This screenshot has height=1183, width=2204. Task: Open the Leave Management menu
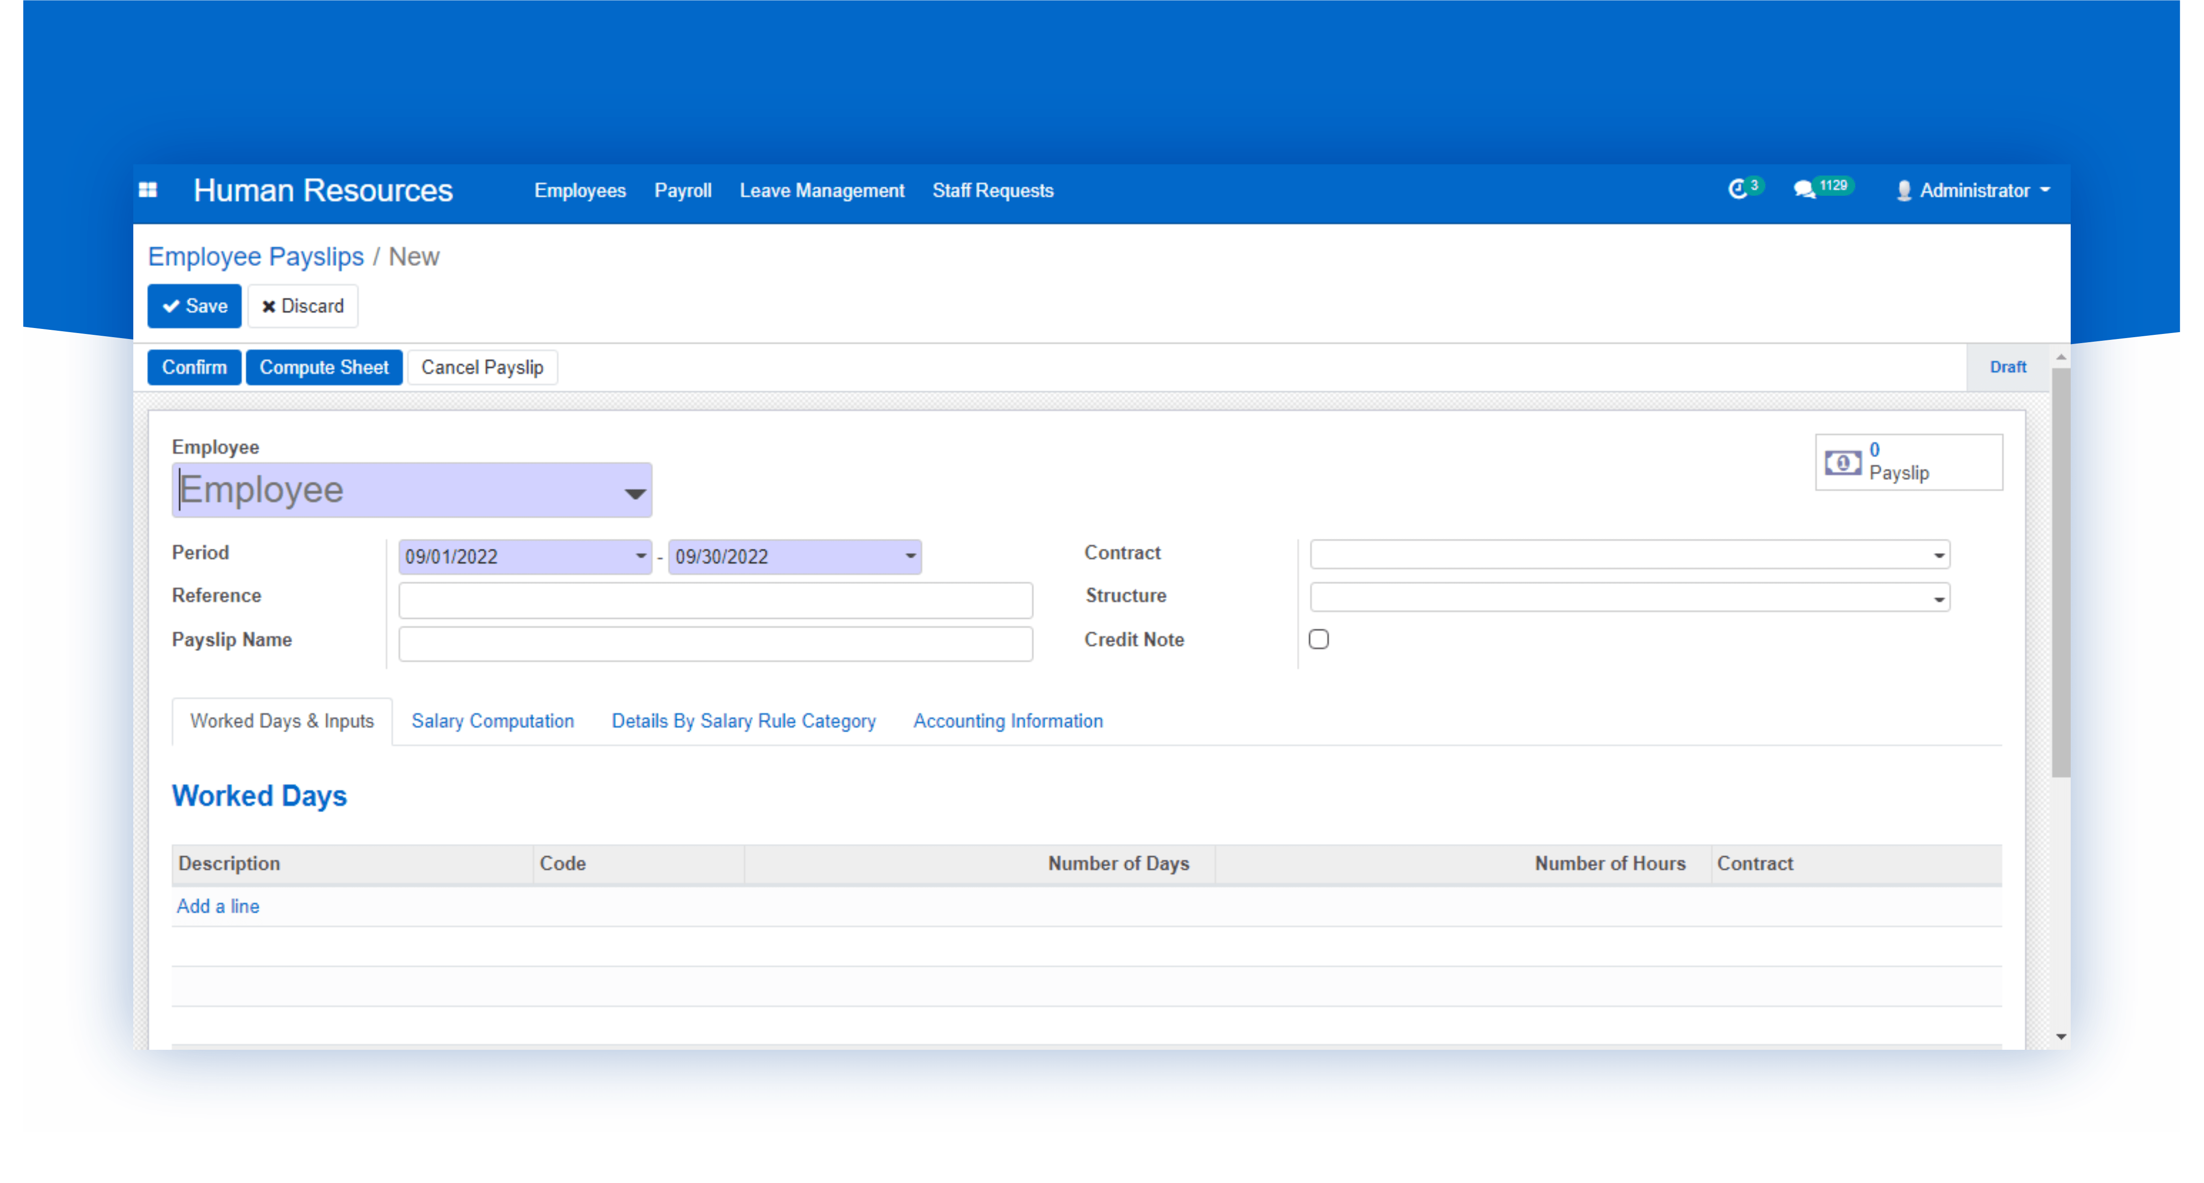821,191
